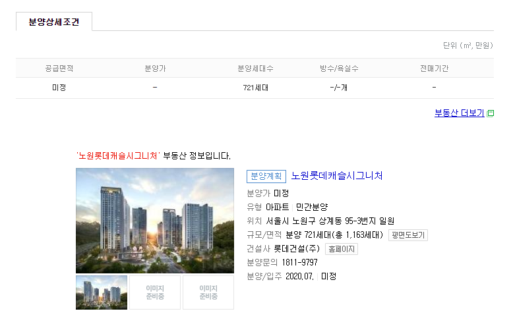
Task: Click the 공급면적 column header
Action: (59, 69)
